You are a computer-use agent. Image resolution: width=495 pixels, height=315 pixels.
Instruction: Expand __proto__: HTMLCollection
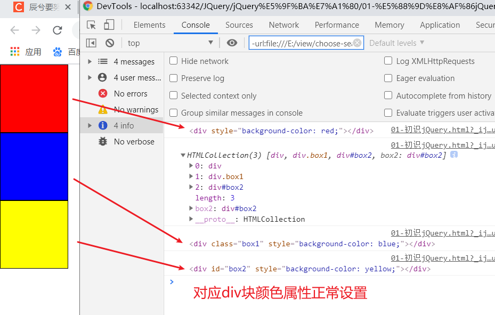[191, 219]
